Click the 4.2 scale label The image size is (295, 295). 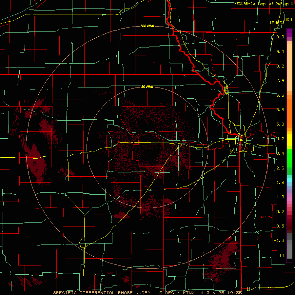(x=280, y=139)
